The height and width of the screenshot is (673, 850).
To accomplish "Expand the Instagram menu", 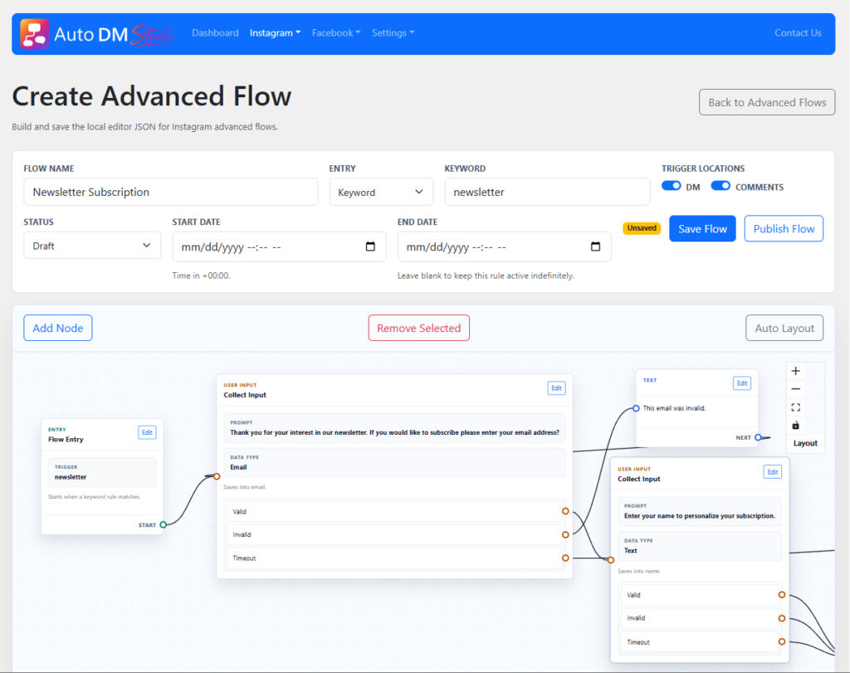I will click(x=275, y=33).
